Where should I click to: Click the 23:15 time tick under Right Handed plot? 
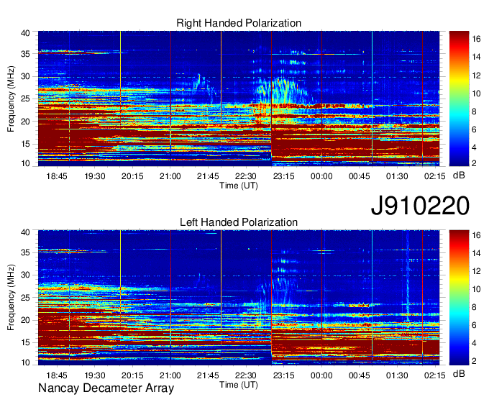[284, 176]
